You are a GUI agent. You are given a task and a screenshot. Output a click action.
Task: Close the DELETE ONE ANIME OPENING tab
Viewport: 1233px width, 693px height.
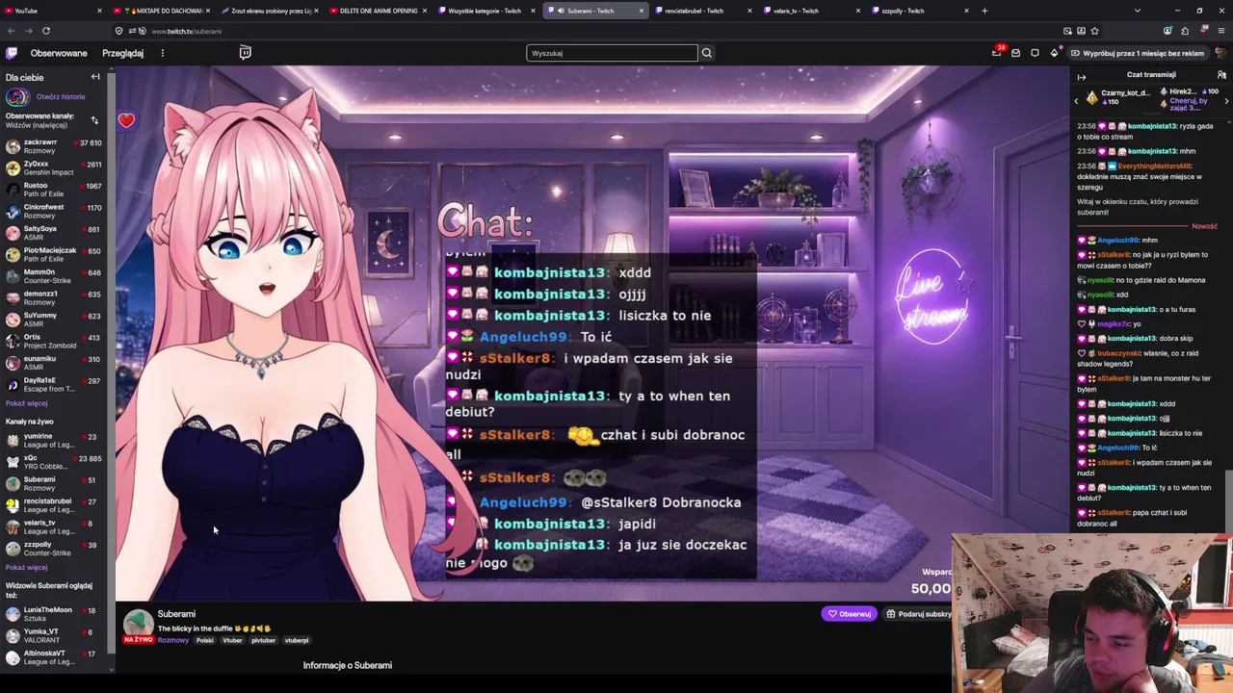tap(424, 11)
